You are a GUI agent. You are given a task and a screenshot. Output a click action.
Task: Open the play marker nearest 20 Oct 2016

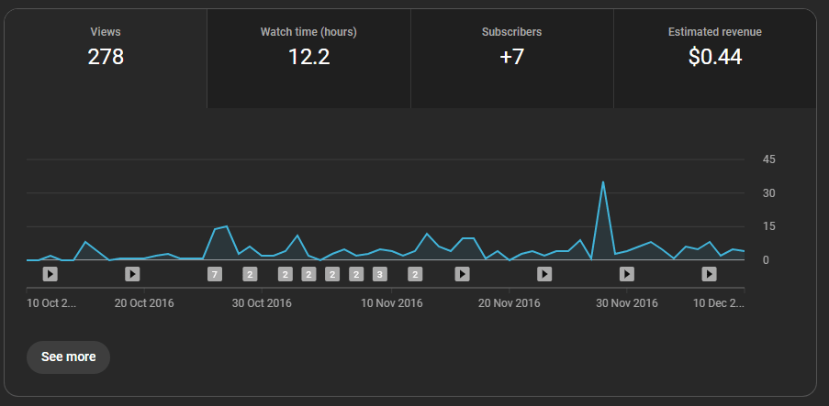132,274
